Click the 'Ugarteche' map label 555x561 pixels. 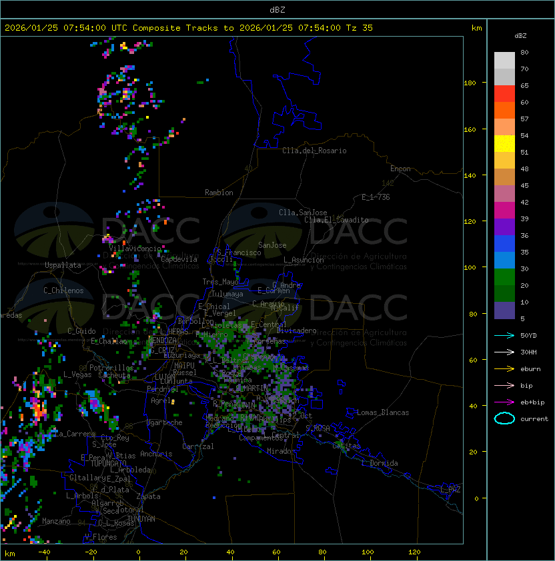pos(165,422)
